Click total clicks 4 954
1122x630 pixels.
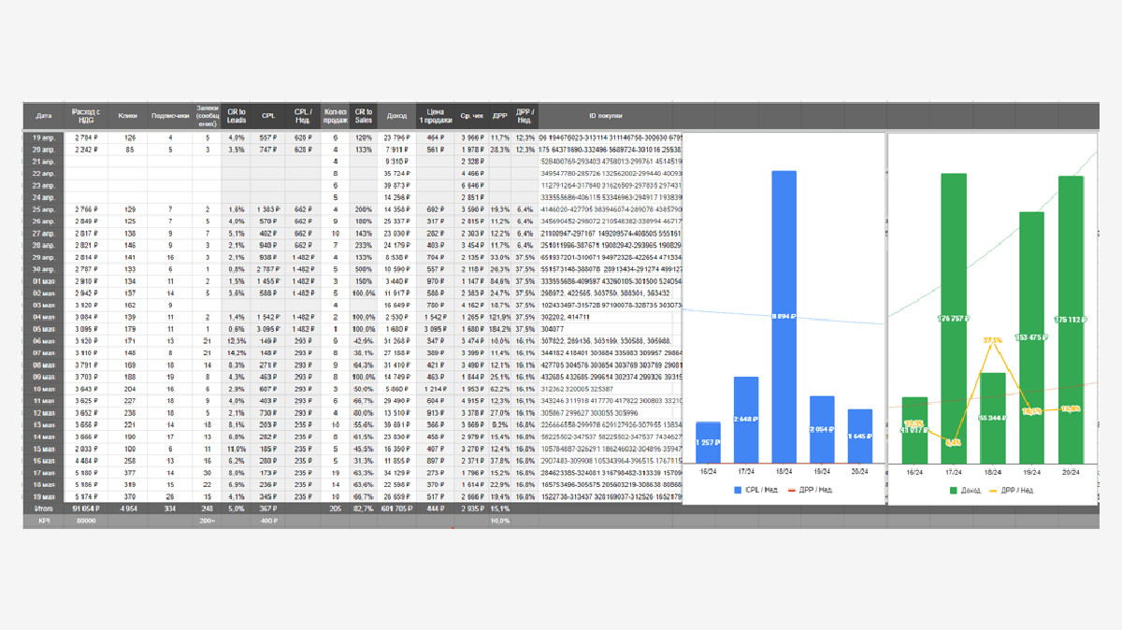click(129, 508)
